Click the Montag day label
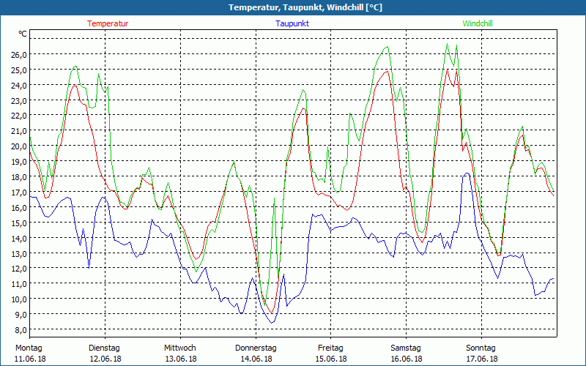Viewport: 586px width, 366px height. (x=29, y=348)
